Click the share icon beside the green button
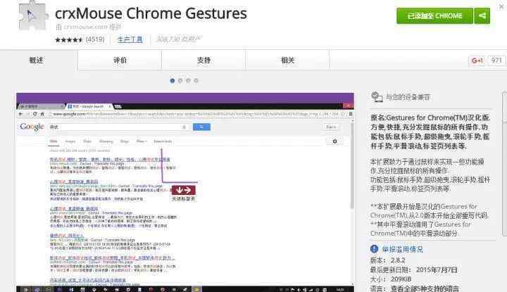 pyautogui.click(x=482, y=15)
